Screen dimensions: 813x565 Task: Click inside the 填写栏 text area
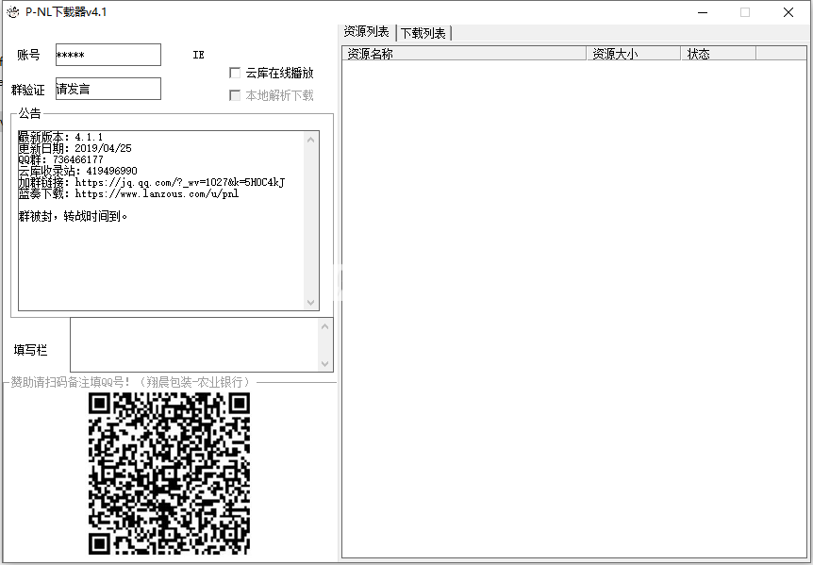pyautogui.click(x=195, y=344)
